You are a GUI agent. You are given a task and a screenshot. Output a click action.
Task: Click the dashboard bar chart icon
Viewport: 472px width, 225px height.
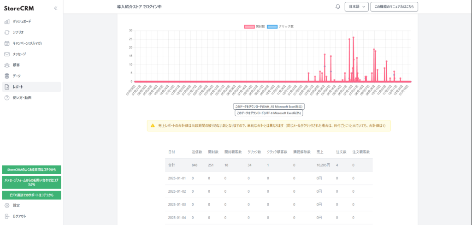click(x=7, y=22)
